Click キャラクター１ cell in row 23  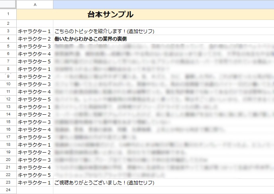35,182
